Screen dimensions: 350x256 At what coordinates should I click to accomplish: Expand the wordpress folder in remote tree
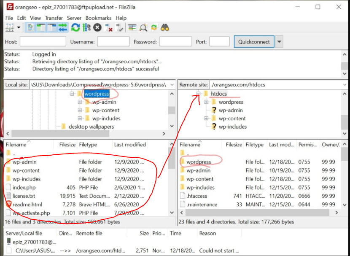(x=206, y=102)
